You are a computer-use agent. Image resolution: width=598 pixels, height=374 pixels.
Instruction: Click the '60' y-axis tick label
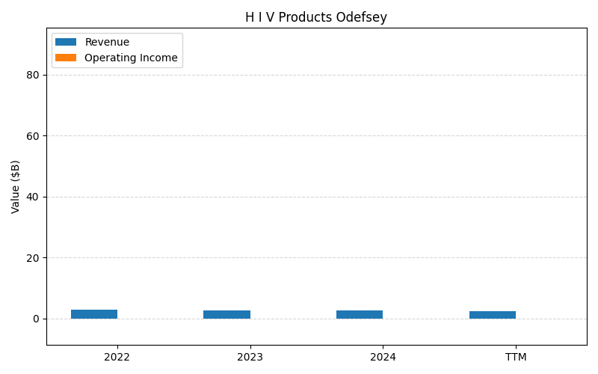click(x=33, y=136)
